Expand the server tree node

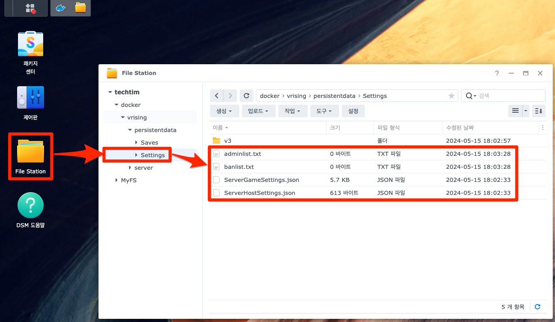(130, 168)
